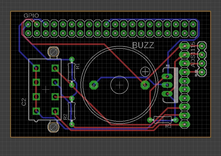Click the bottom pad of R2

pyautogui.click(x=72, y=124)
